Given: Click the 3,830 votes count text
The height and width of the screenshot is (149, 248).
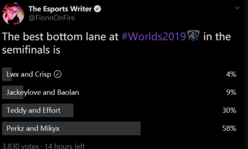Looking at the screenshot, I should 20,146.
